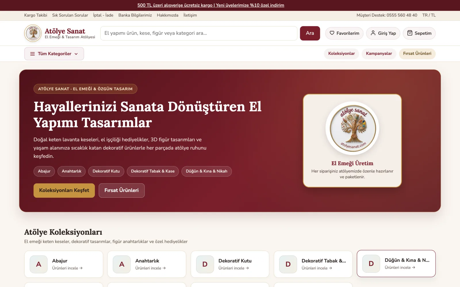Click the Atölye Sanat brand name text
460x287 pixels.
(x=65, y=31)
